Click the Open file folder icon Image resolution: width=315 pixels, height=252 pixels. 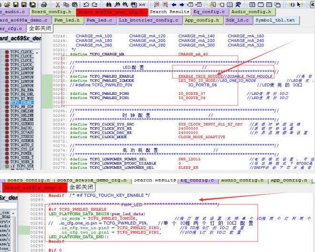click(7, 4)
